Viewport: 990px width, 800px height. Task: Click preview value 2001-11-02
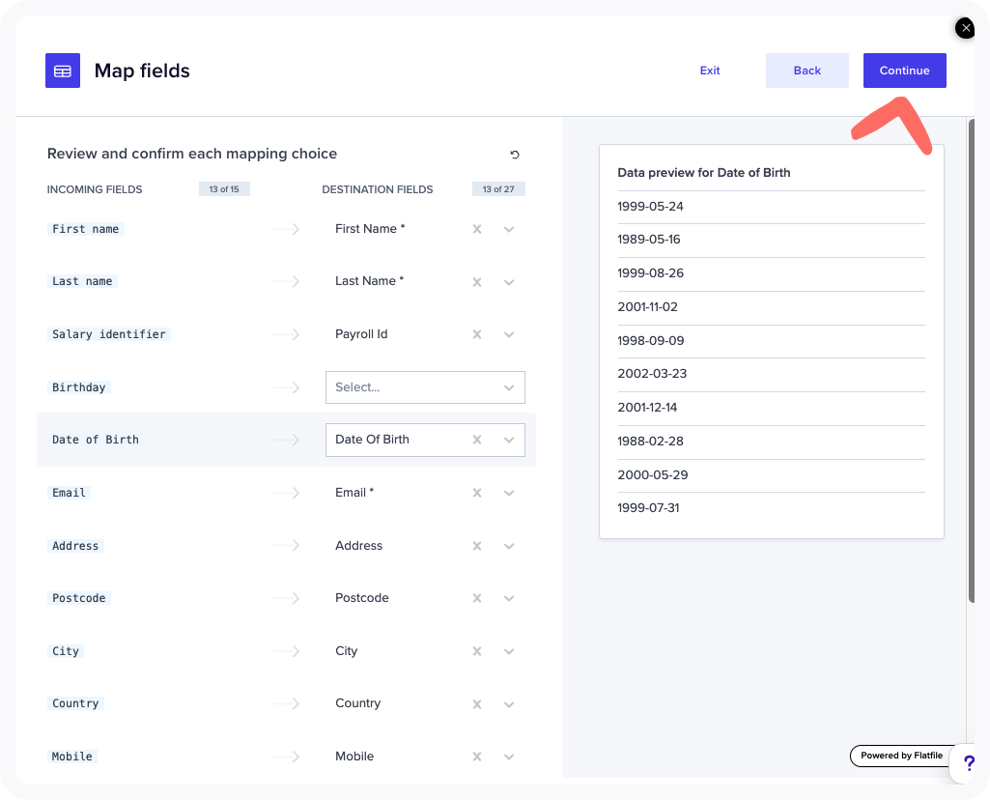[x=647, y=307]
